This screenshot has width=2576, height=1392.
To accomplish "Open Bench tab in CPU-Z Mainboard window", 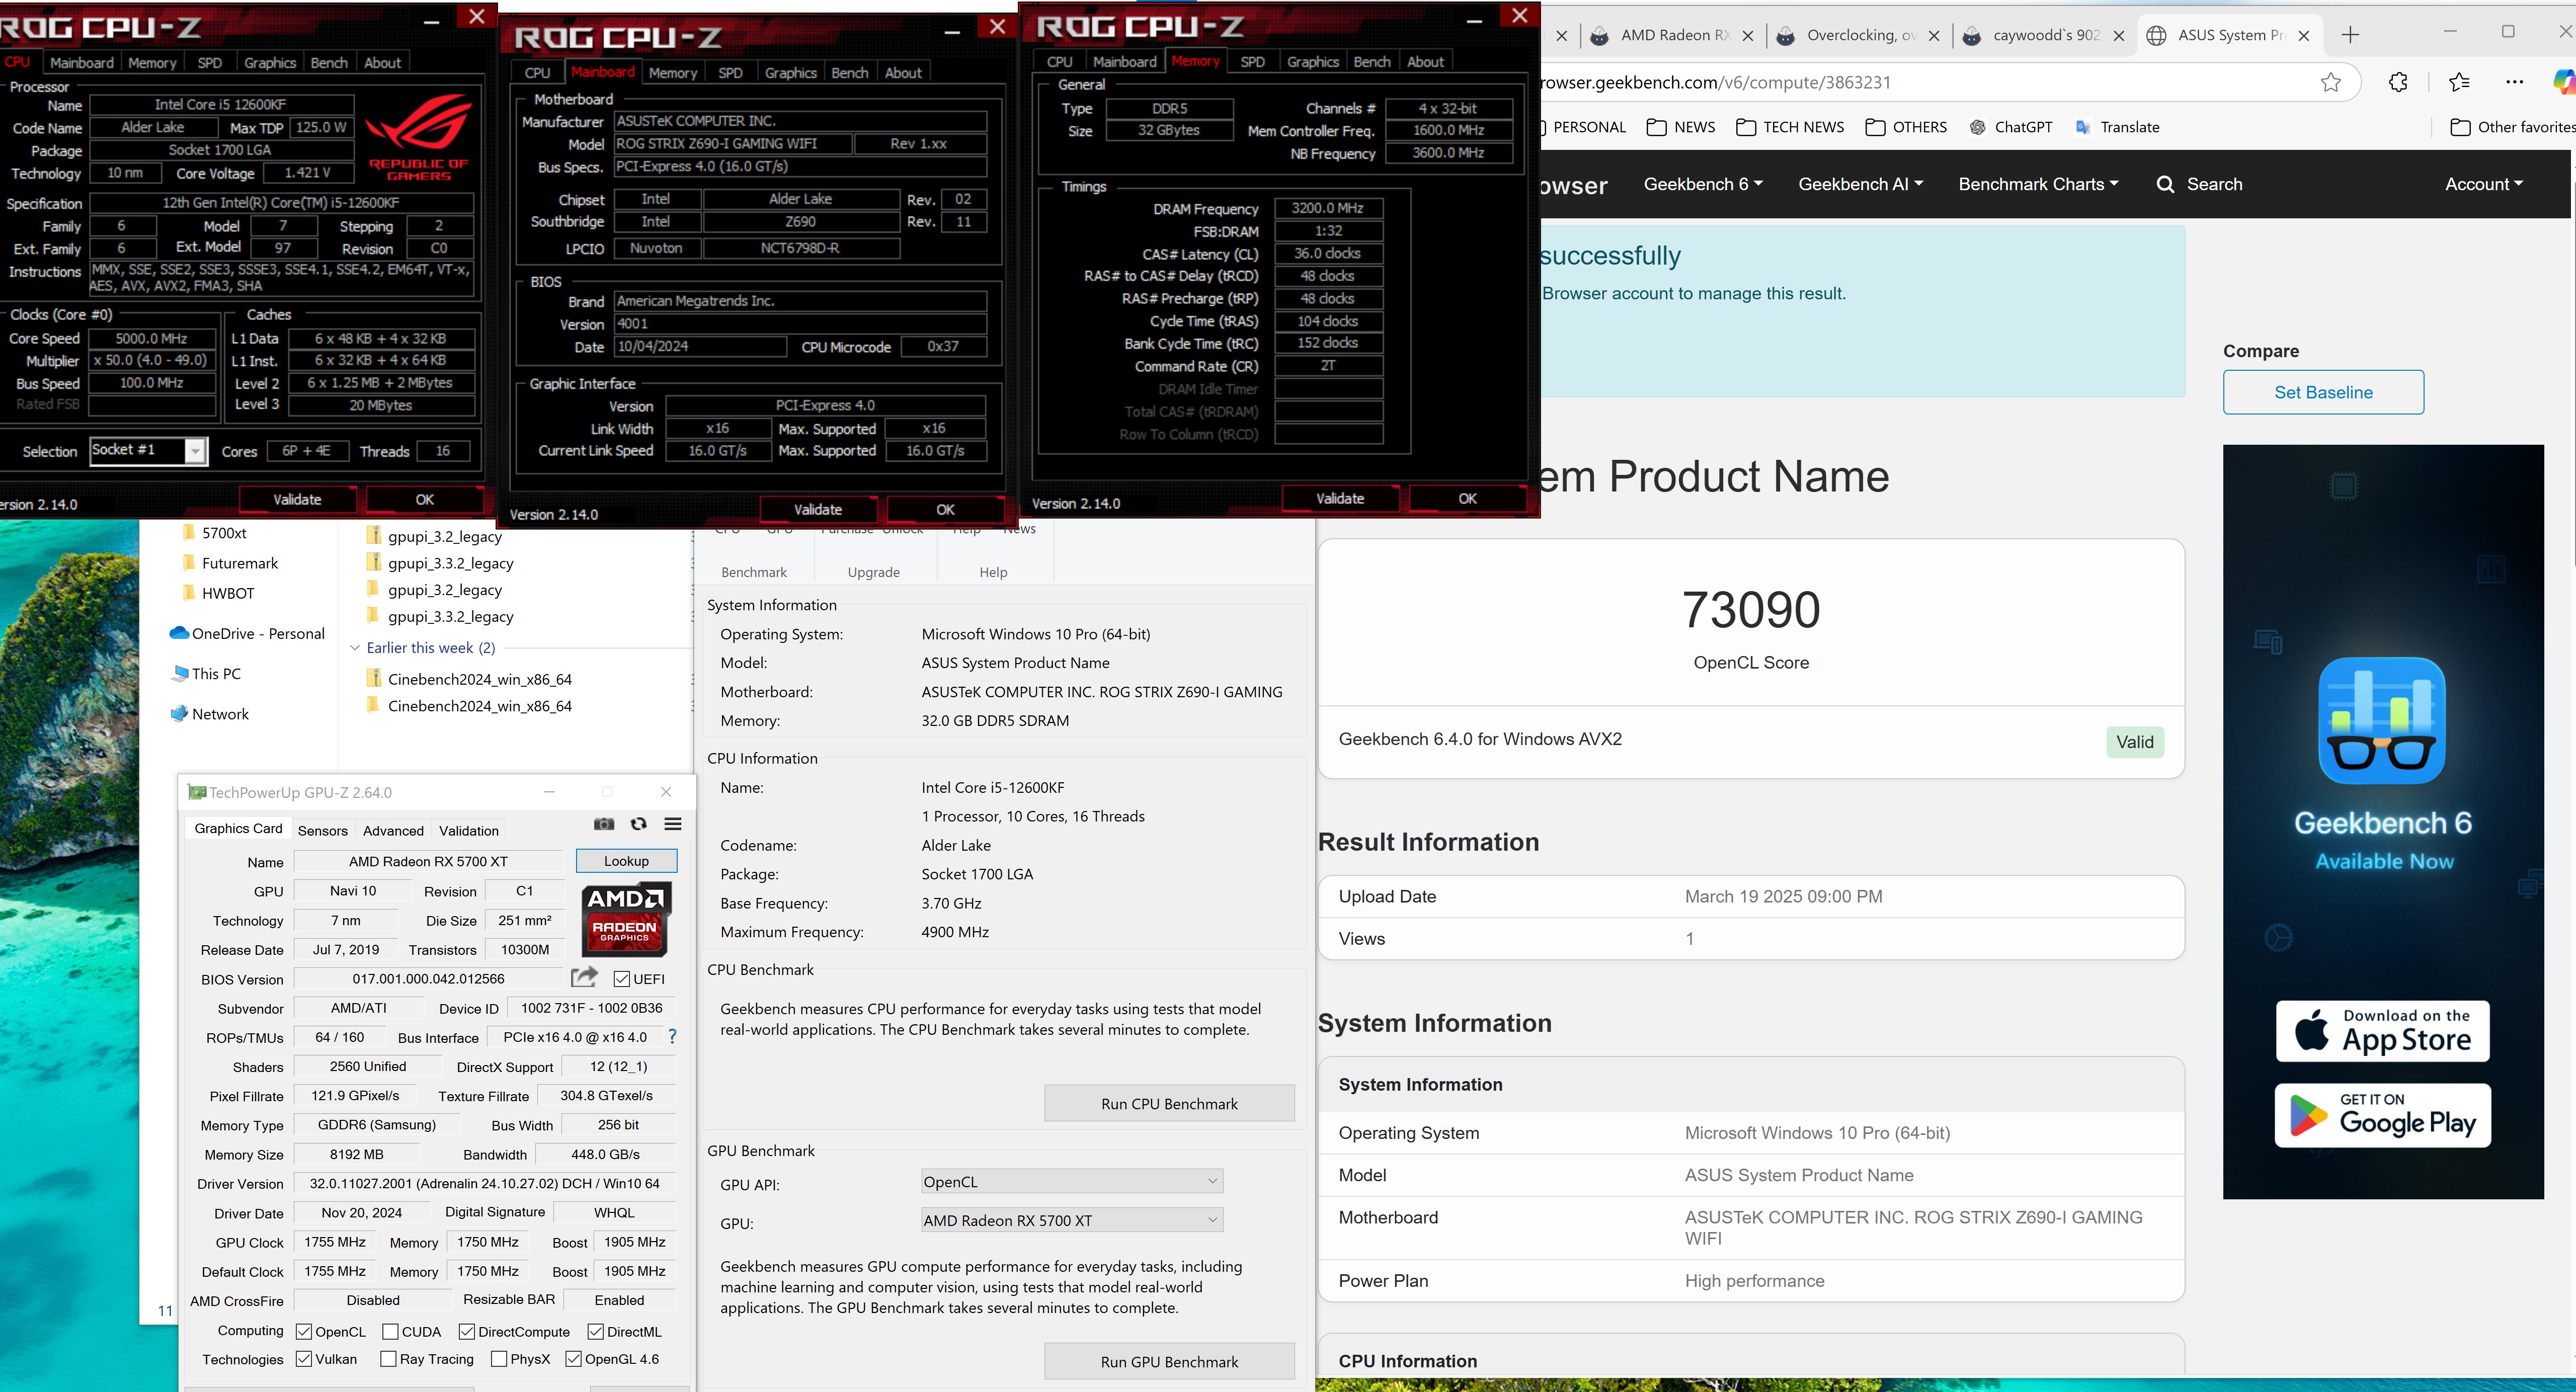I will click(850, 73).
